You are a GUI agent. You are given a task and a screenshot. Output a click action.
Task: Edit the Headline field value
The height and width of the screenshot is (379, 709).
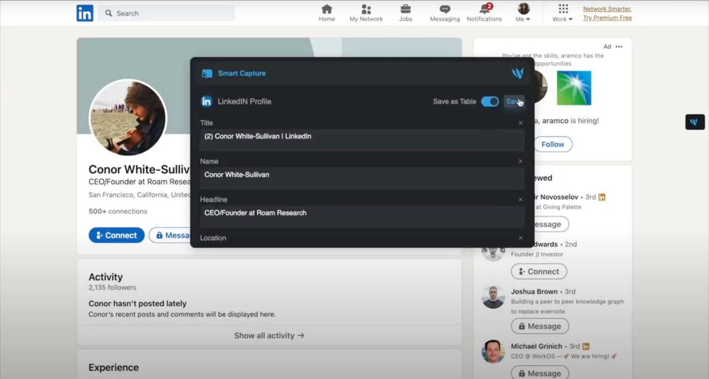coord(362,216)
